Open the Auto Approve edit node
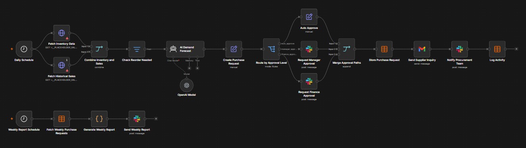The height and width of the screenshot is (148, 526). (x=309, y=17)
